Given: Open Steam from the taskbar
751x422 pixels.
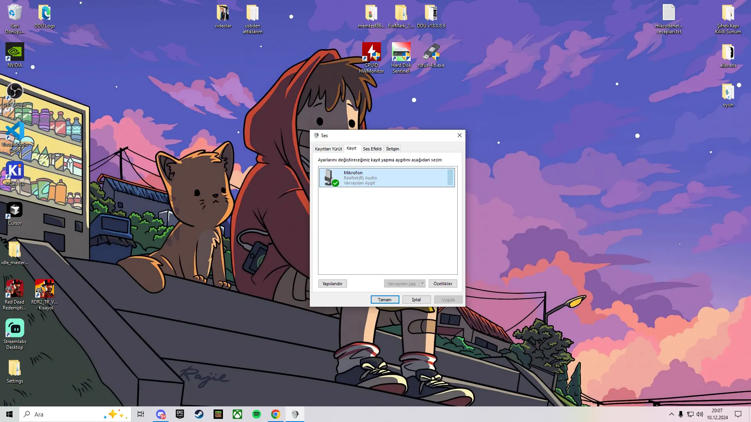Looking at the screenshot, I should tap(199, 414).
